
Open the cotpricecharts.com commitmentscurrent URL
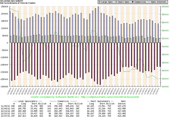pos(110,97)
